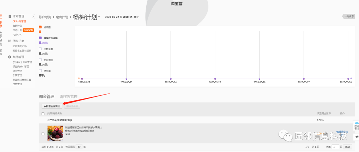Click the 团长招商 grid icon
Image resolution: width=359 pixels, height=152 pixels.
pyautogui.click(x=10, y=41)
